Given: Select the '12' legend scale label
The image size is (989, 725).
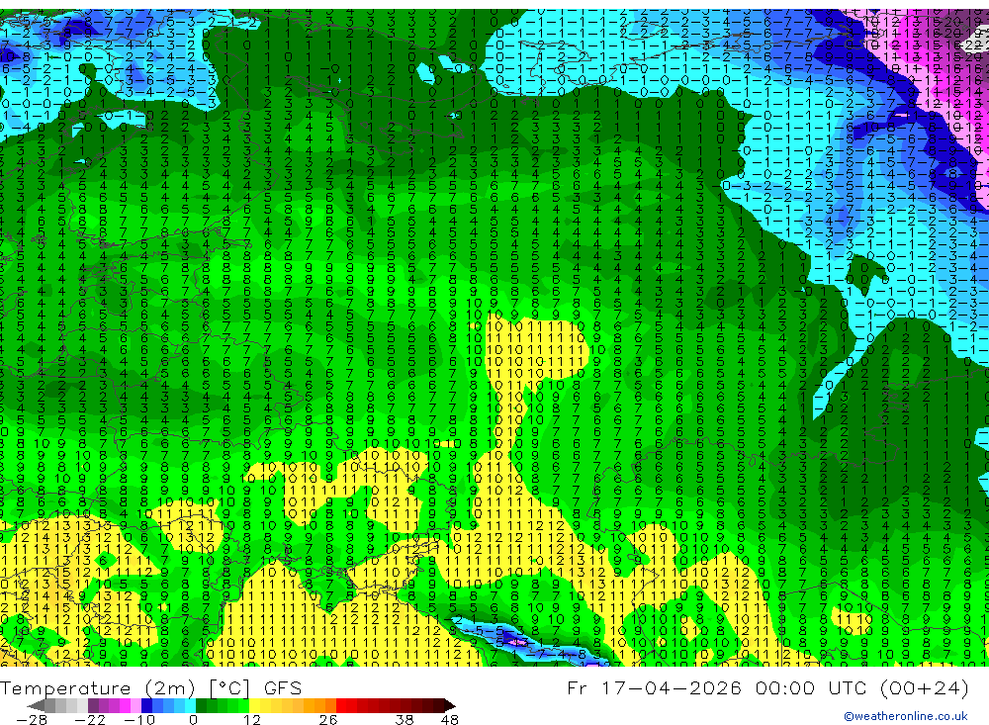Looking at the screenshot, I should pyautogui.click(x=251, y=719).
